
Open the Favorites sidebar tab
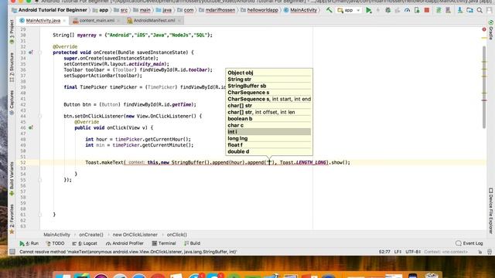12,219
